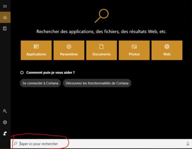Select the Paramètres filter tile
This screenshot has height=149, width=192.
point(69,50)
